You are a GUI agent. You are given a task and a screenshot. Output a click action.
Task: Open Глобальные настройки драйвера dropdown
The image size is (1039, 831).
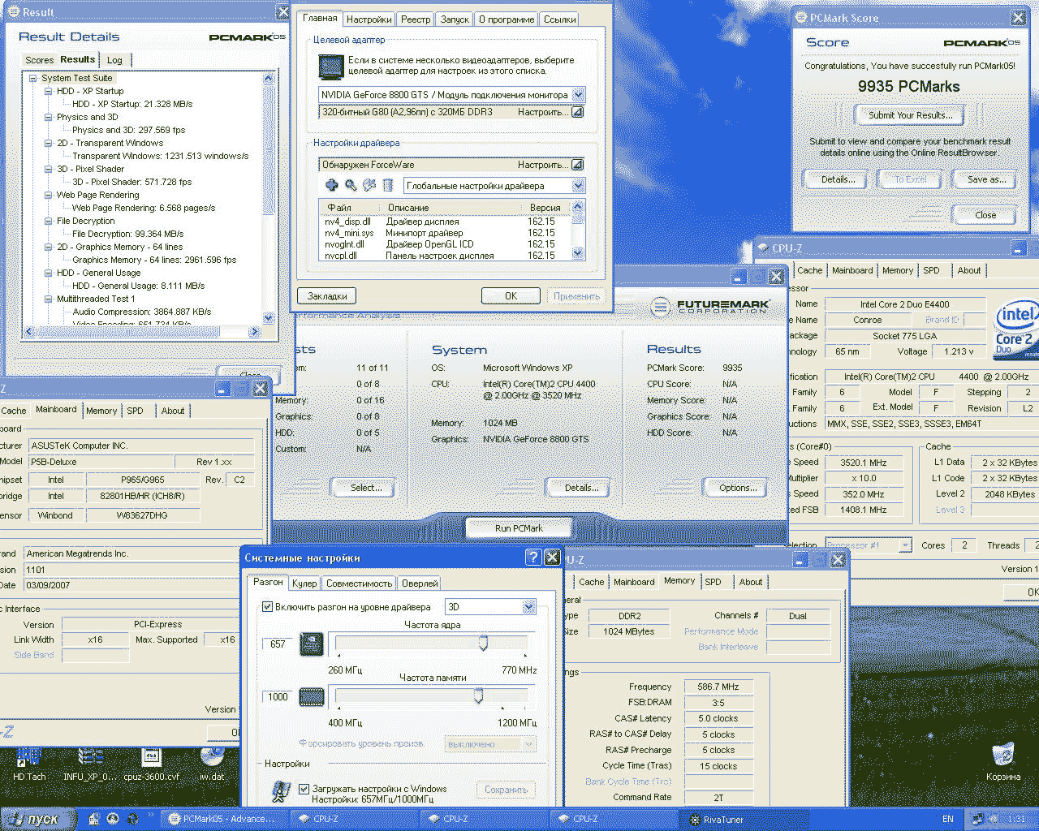coord(578,186)
